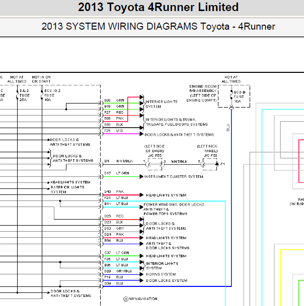Screen dimensions: 304x306
Task: Select the ECU-B FUSE 10A label
Action: 239,96
